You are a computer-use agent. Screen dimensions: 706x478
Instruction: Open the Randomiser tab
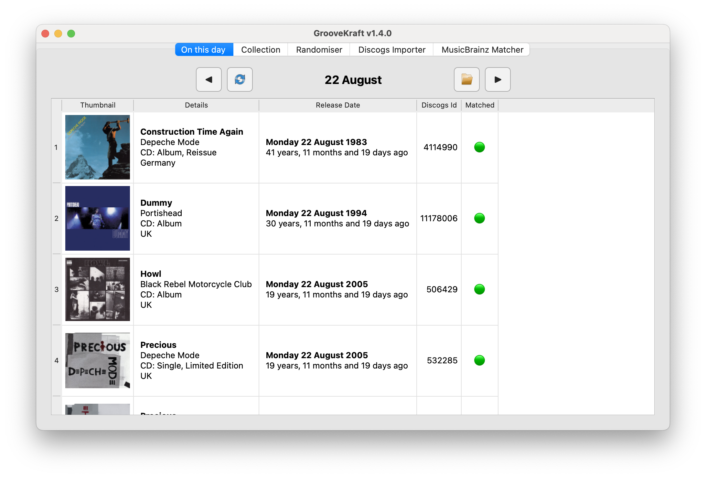pyautogui.click(x=319, y=50)
